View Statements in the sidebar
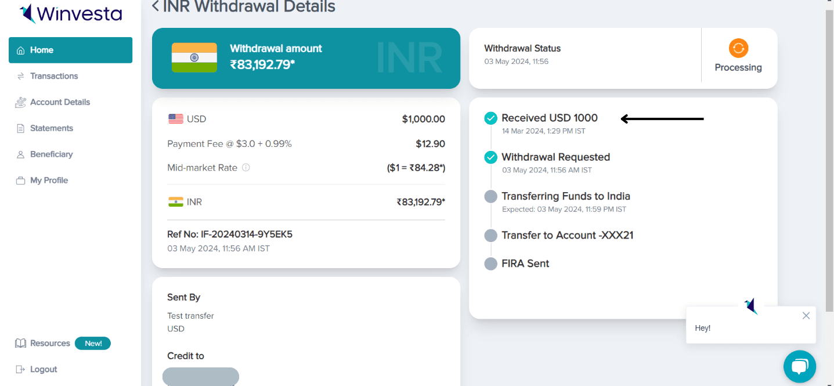The height and width of the screenshot is (386, 834). point(51,128)
